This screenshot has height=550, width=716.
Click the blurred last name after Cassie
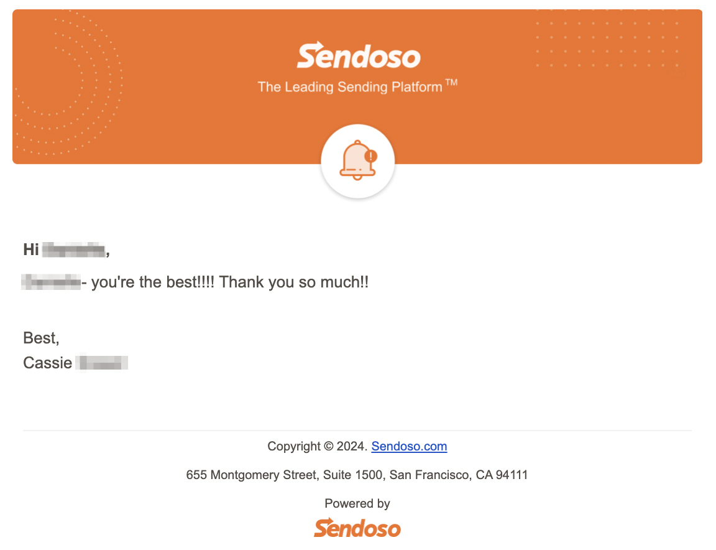[102, 363]
